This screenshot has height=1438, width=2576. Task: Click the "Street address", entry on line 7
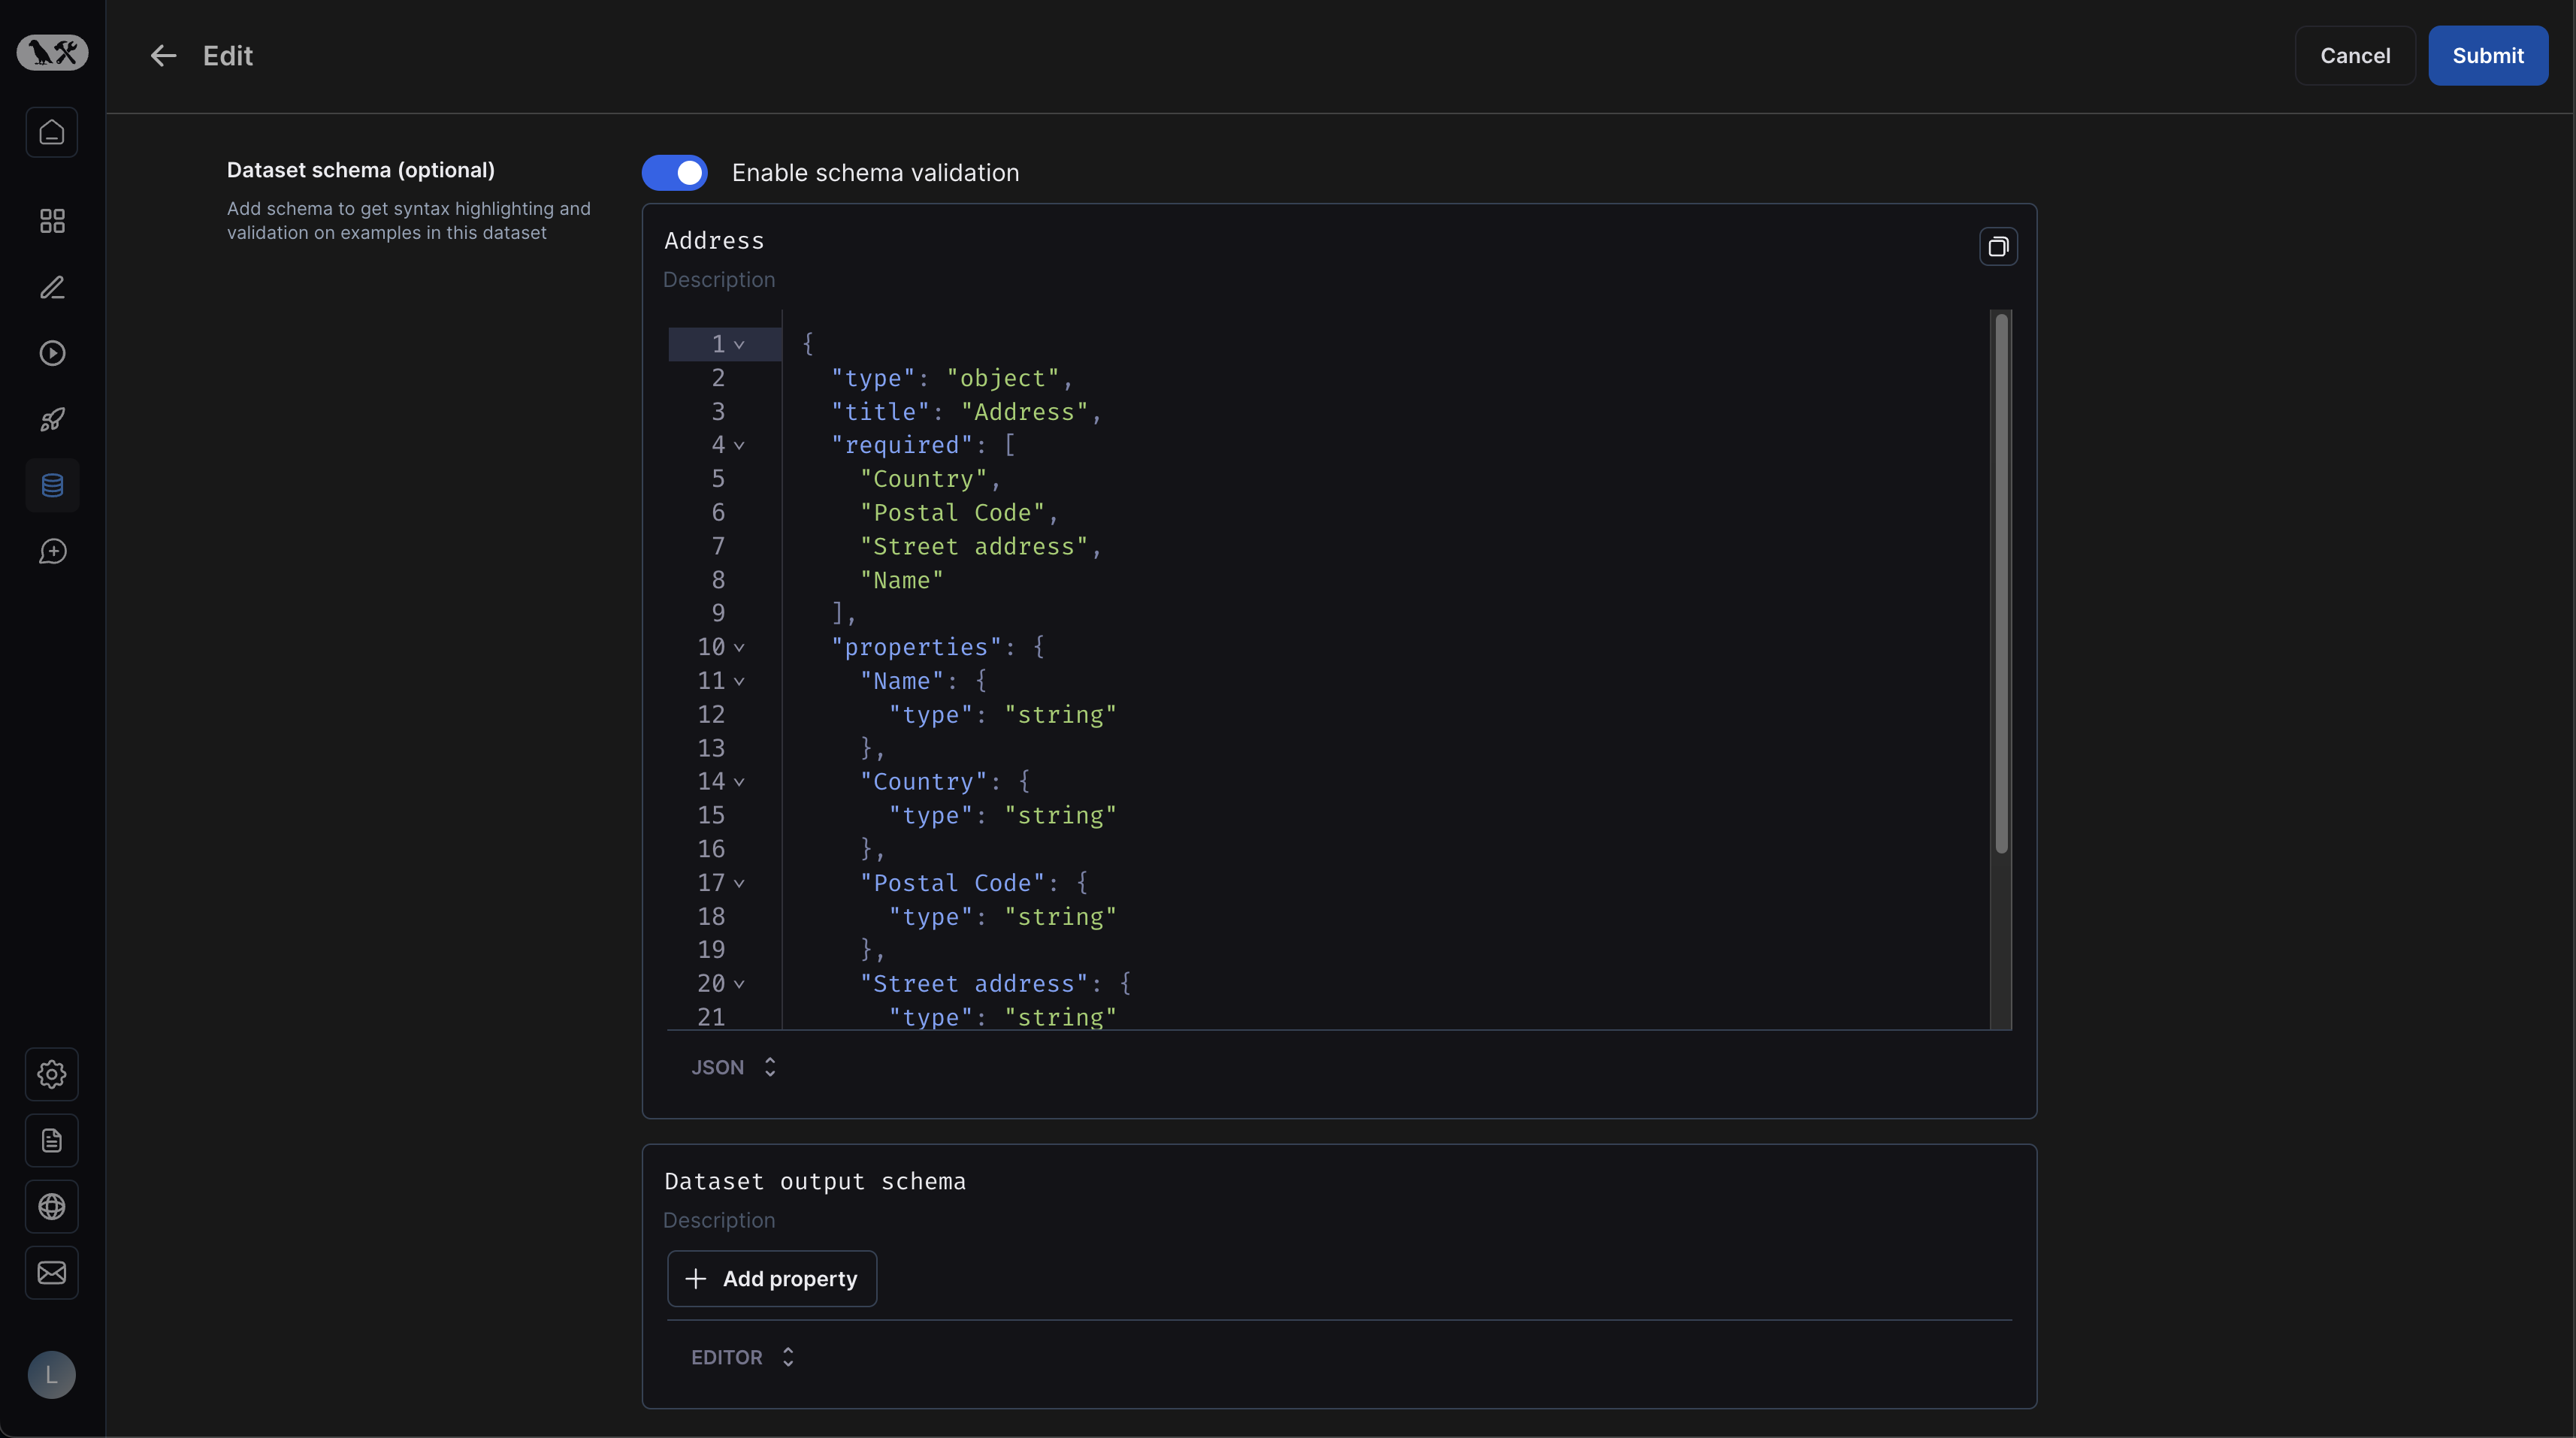[x=981, y=547]
